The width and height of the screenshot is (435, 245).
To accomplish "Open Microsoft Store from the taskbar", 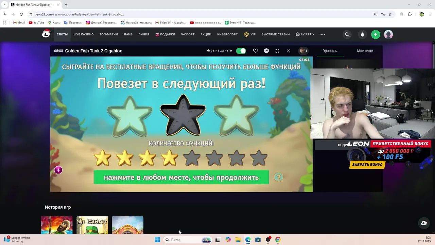I will click(258, 240).
